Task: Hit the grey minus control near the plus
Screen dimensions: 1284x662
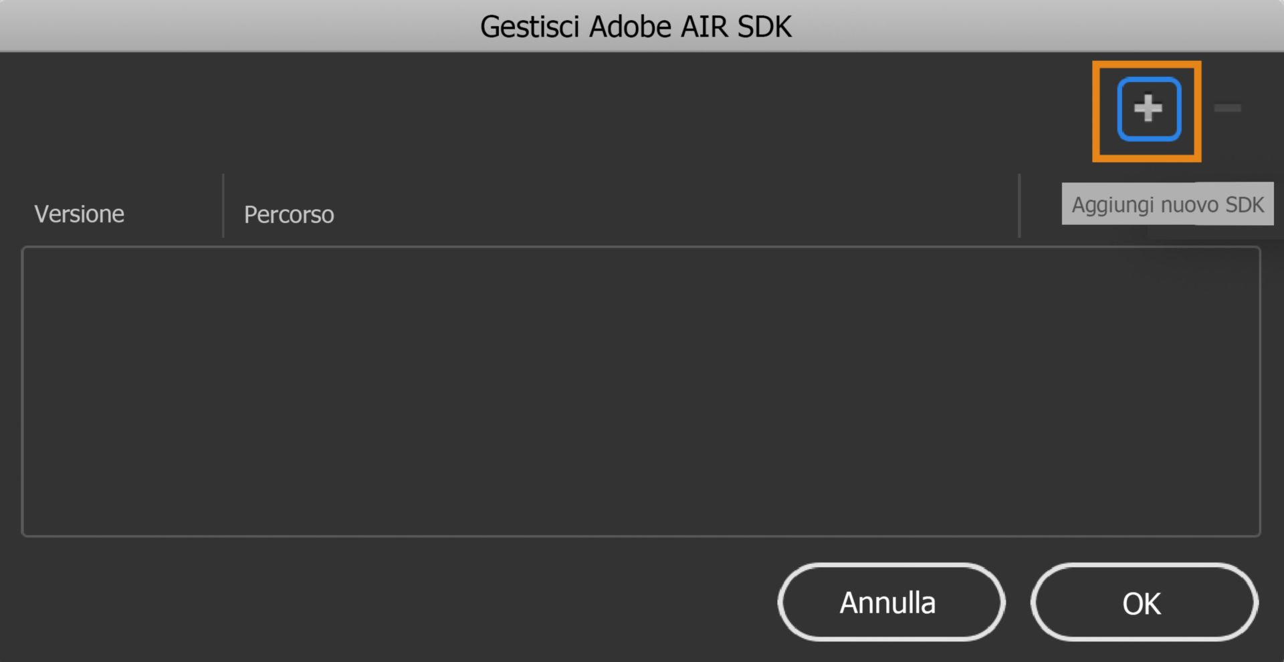Action: 1228,108
